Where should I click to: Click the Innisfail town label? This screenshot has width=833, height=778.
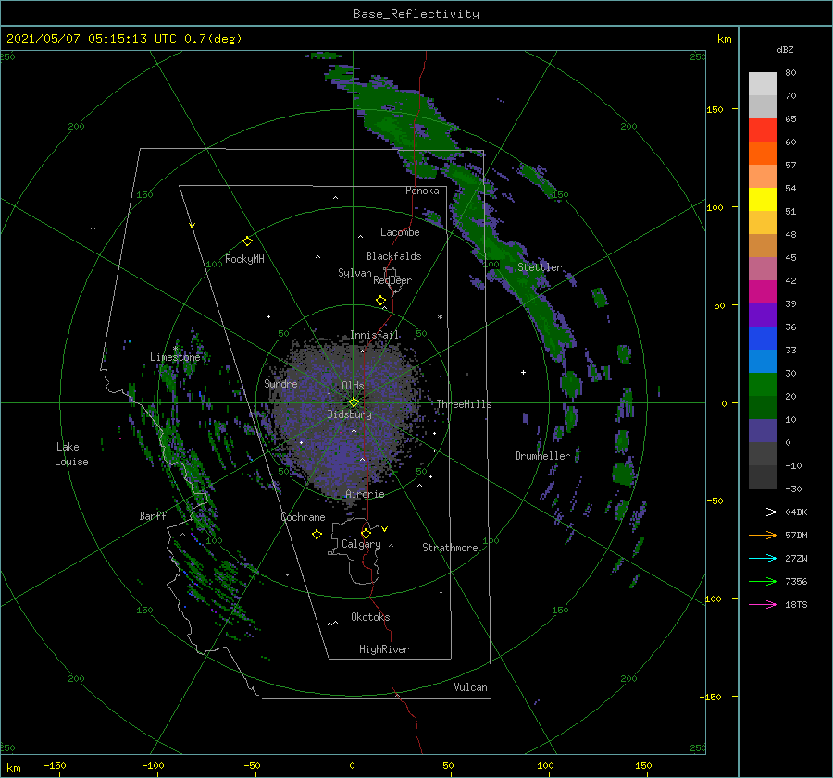point(375,335)
